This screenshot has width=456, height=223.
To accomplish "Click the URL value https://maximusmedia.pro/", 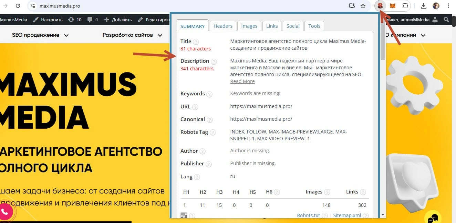I will click(x=261, y=106).
